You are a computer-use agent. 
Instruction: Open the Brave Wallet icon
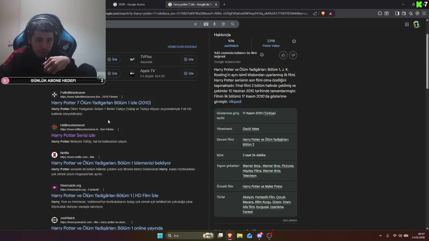pyautogui.click(x=404, y=13)
